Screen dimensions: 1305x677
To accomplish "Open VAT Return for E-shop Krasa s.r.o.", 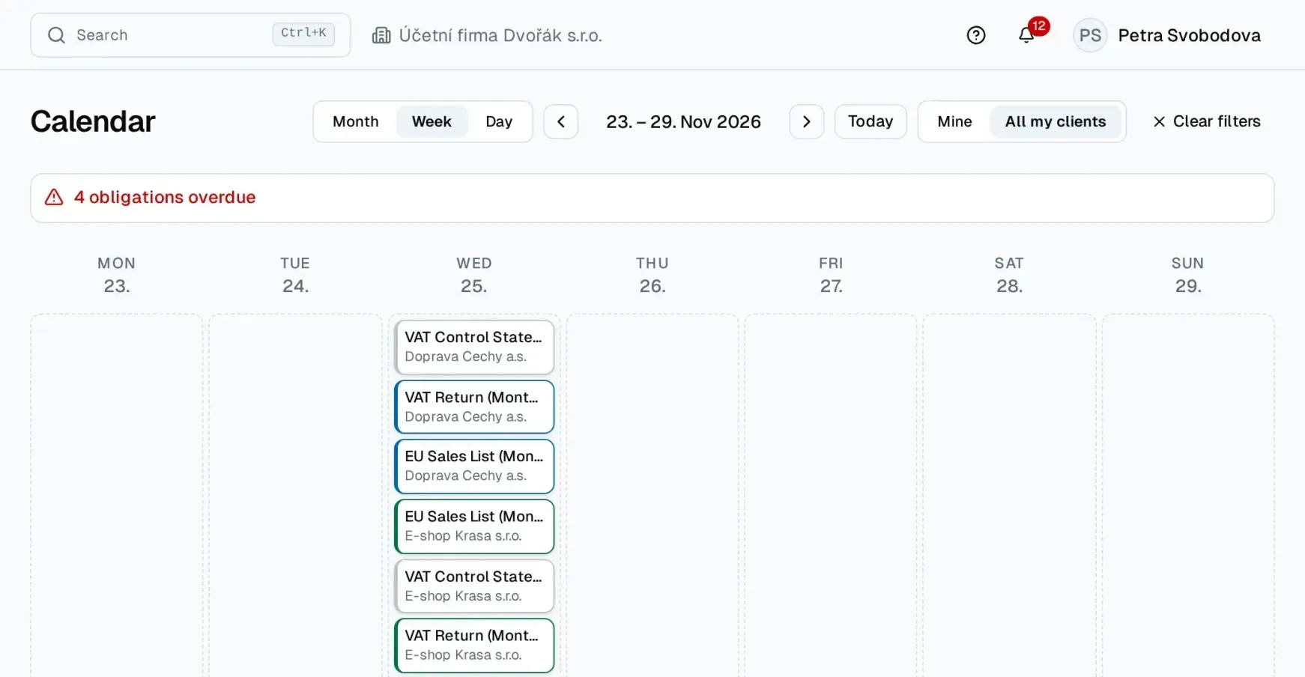I will point(474,645).
